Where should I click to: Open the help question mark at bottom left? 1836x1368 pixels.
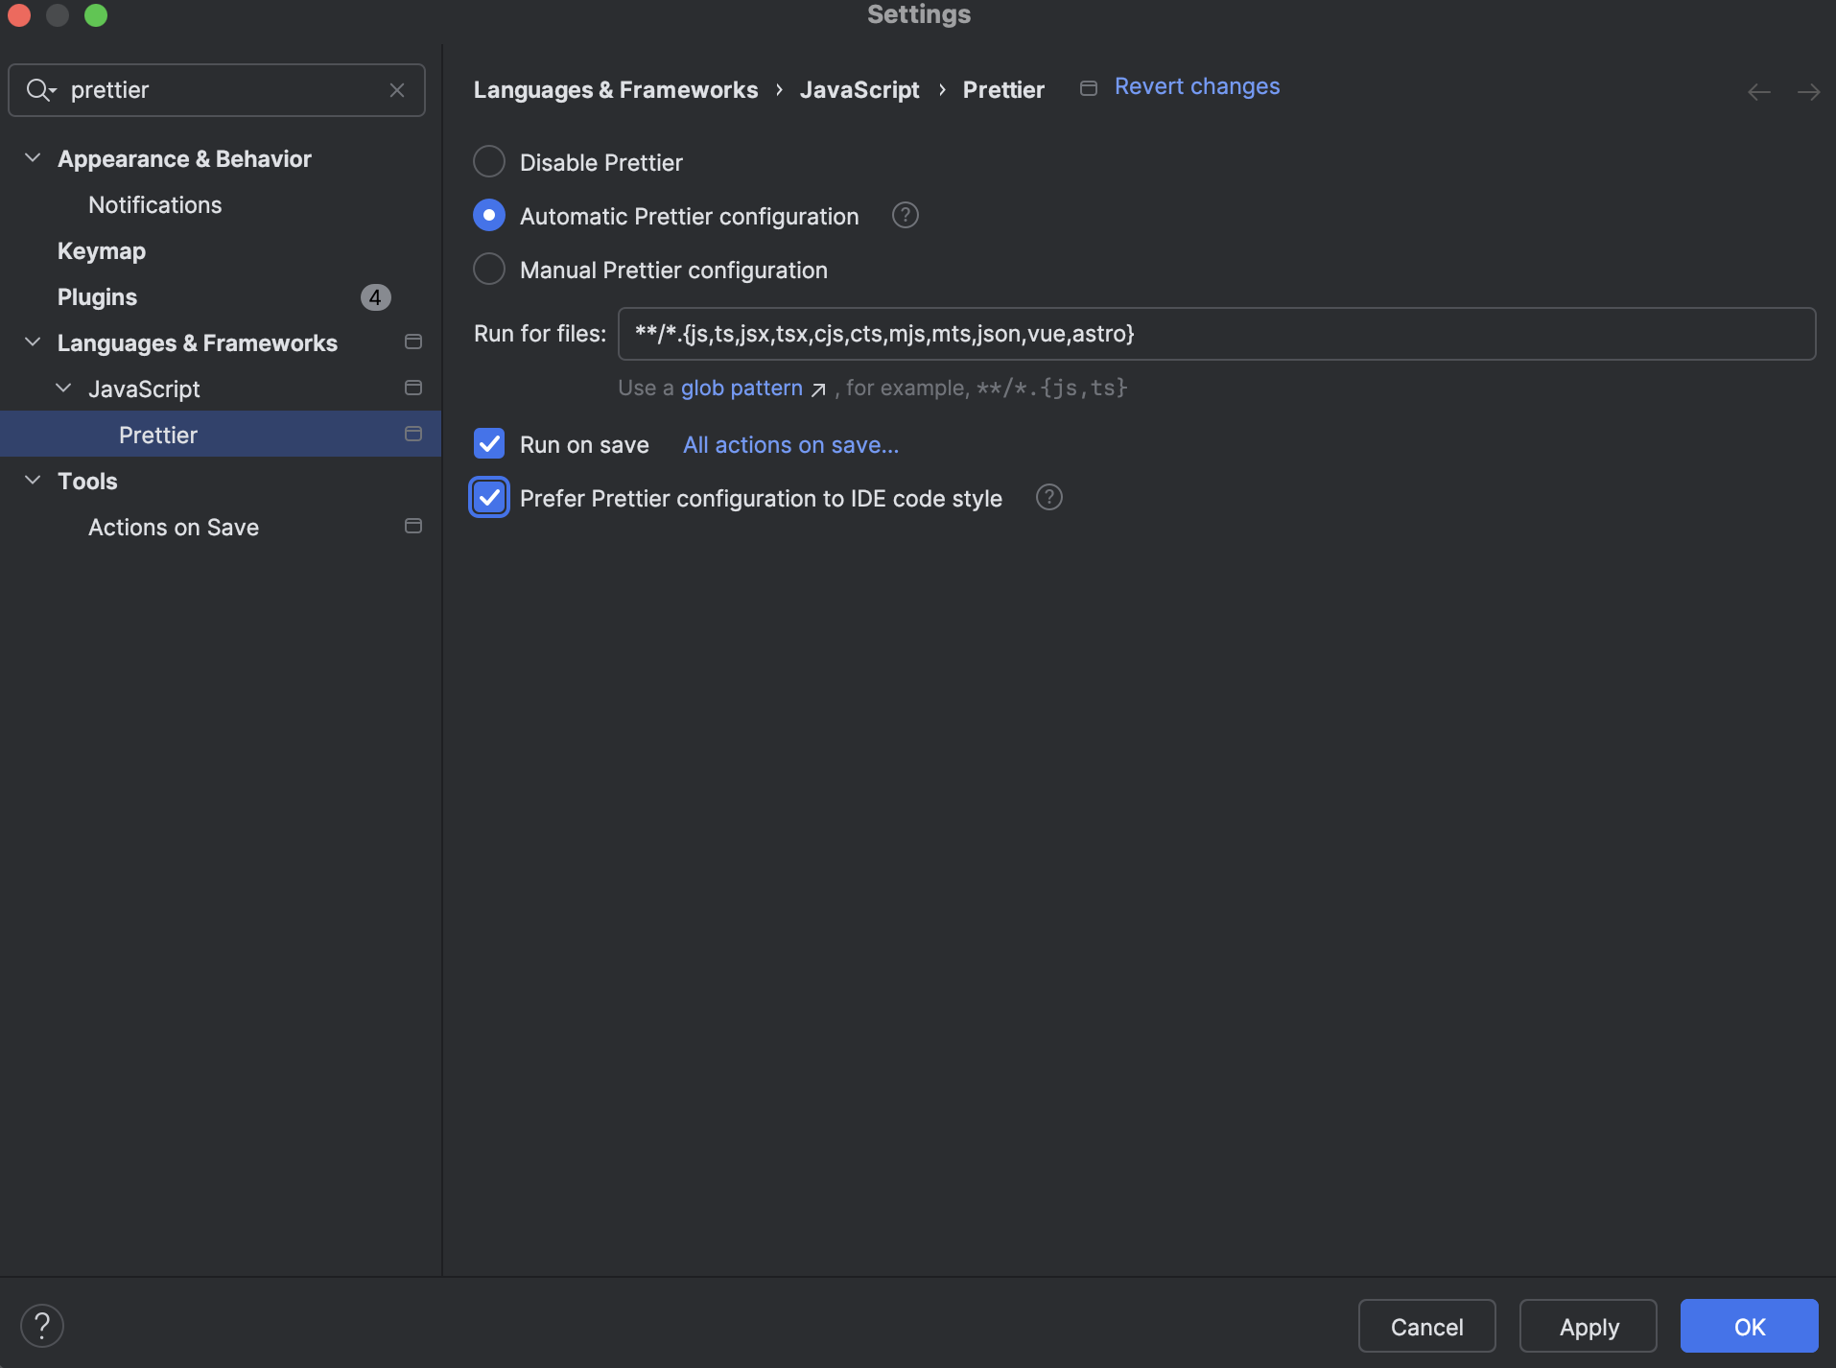pyautogui.click(x=41, y=1326)
